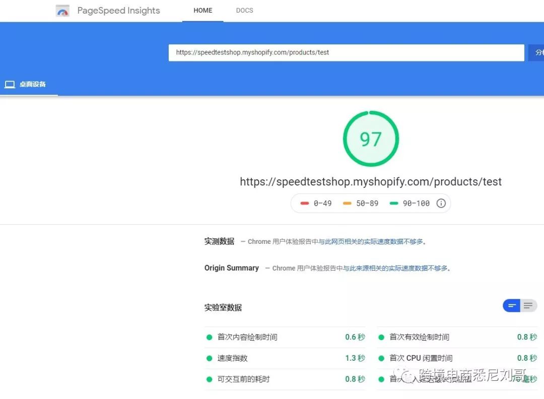Click the PageSpeed Insights logo icon
The image size is (544, 399).
(62, 10)
